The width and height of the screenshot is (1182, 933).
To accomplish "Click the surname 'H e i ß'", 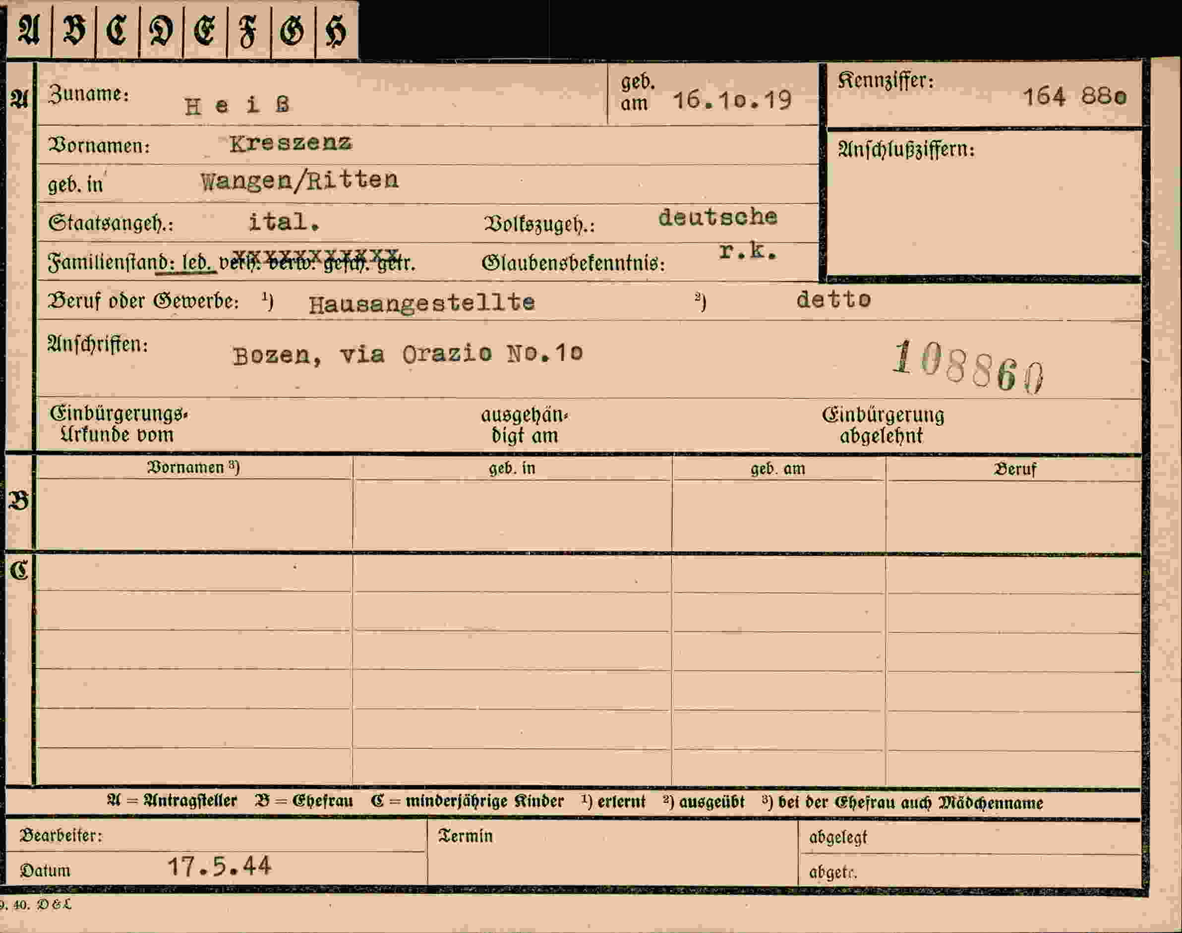I will 237,106.
